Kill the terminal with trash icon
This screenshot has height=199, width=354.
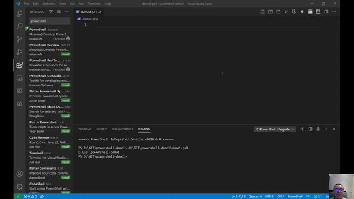(x=318, y=129)
